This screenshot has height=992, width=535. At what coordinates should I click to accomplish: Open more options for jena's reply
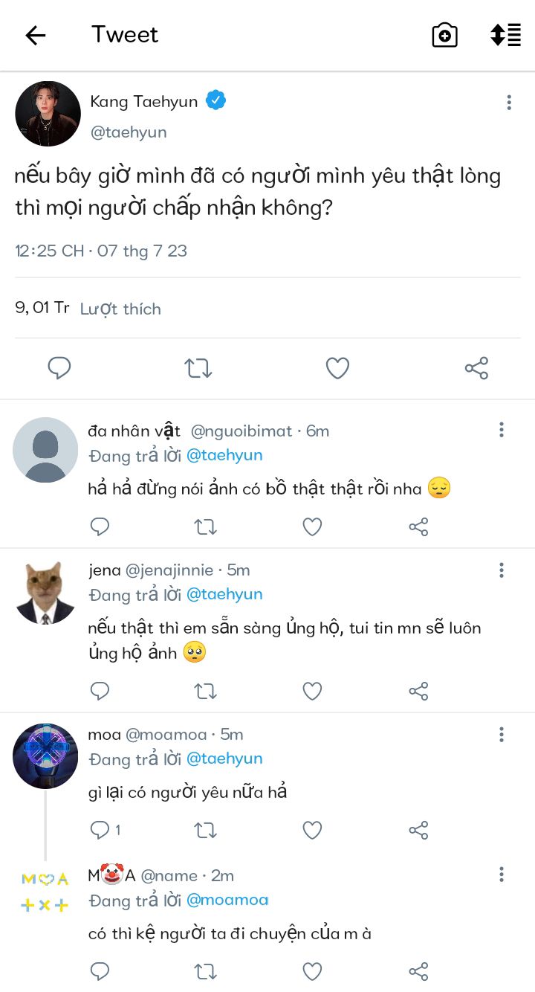[502, 570]
